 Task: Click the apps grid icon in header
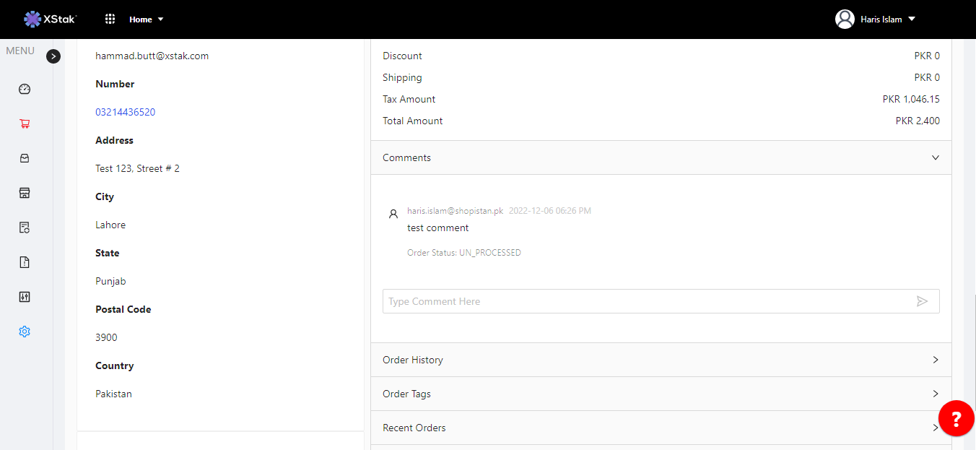(x=110, y=20)
